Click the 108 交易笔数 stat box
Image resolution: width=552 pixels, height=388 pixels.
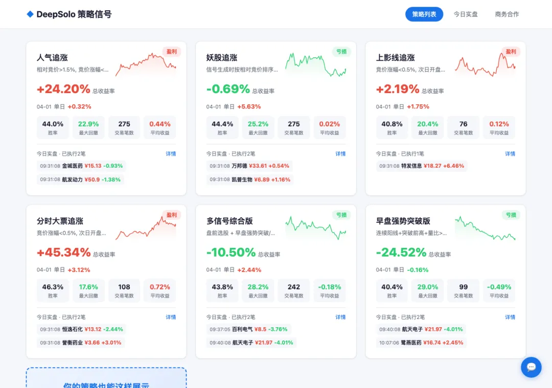click(x=124, y=291)
